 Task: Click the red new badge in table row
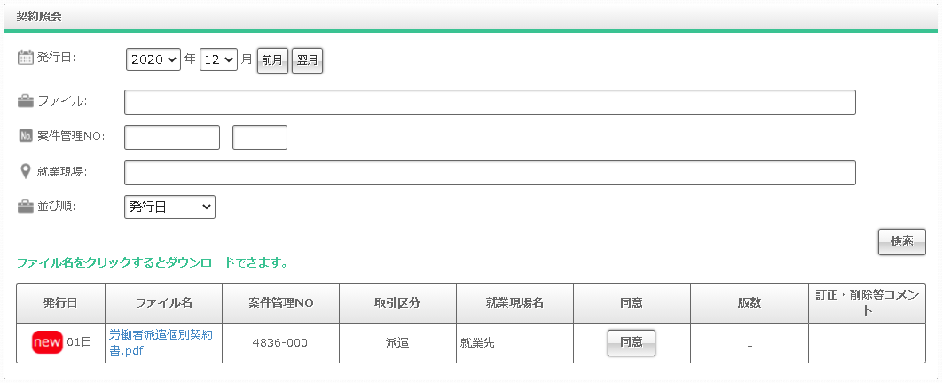click(x=47, y=343)
